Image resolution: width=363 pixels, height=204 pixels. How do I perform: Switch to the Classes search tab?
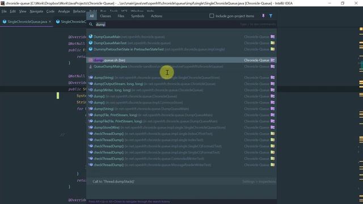[x=105, y=16]
